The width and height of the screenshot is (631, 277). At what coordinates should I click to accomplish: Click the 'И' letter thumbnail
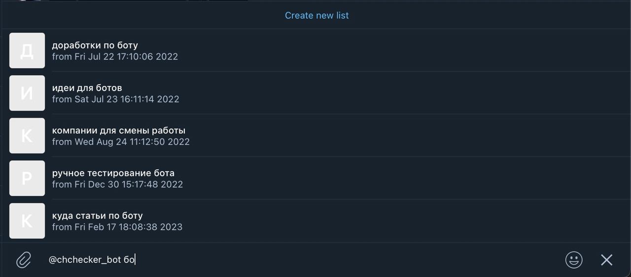pyautogui.click(x=27, y=93)
